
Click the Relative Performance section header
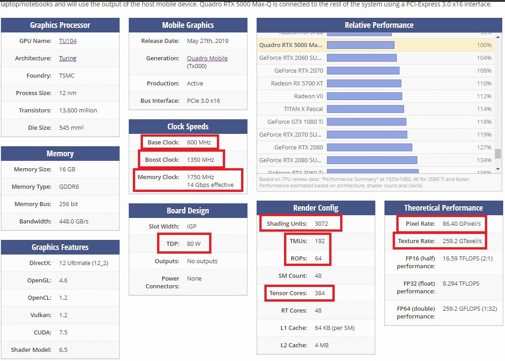click(x=379, y=25)
